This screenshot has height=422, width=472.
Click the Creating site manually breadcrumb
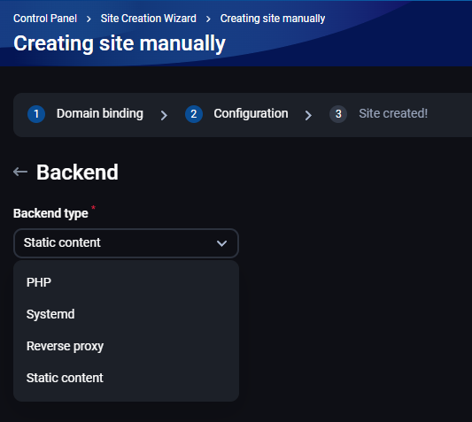tap(273, 19)
